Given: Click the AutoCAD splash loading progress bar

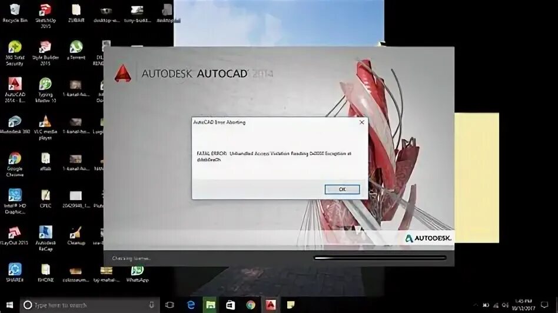Looking at the screenshot, I should point(380,258).
